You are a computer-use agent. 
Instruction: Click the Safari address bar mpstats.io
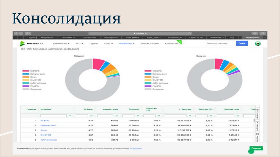coord(140,33)
